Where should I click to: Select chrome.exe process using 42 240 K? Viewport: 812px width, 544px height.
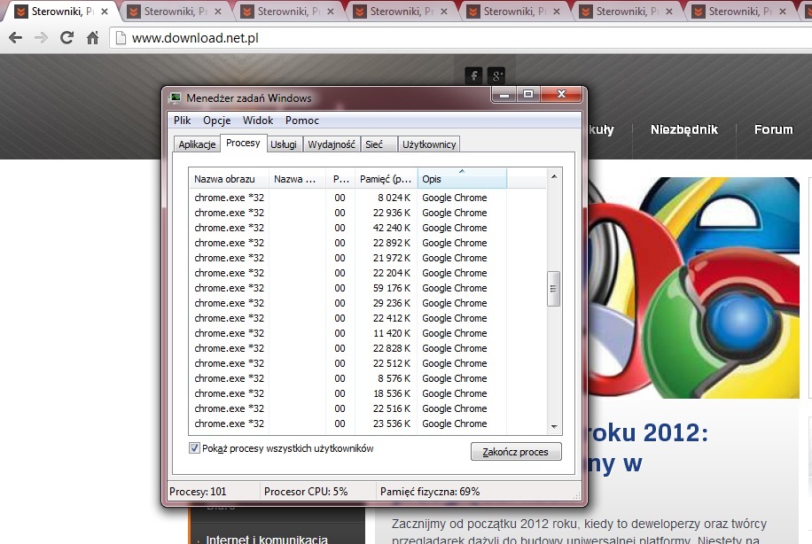tap(367, 228)
